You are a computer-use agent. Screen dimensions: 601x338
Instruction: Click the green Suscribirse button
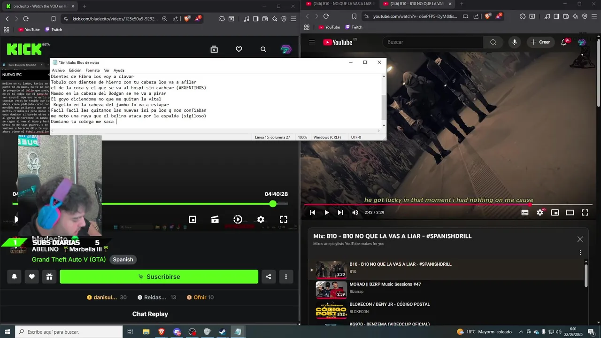(159, 277)
